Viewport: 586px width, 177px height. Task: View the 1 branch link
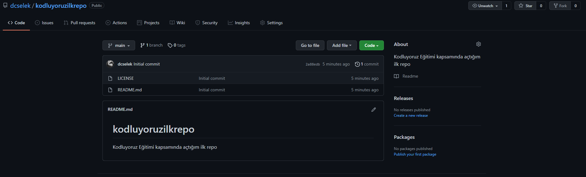click(151, 45)
